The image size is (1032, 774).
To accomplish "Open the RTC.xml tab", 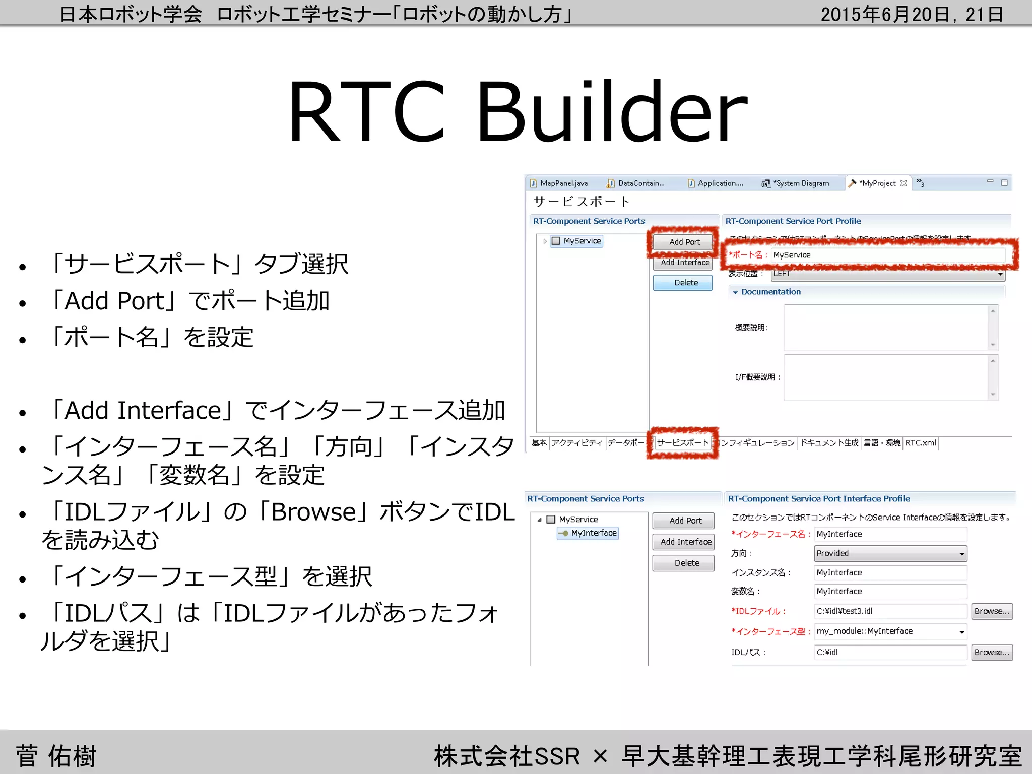I will [920, 443].
